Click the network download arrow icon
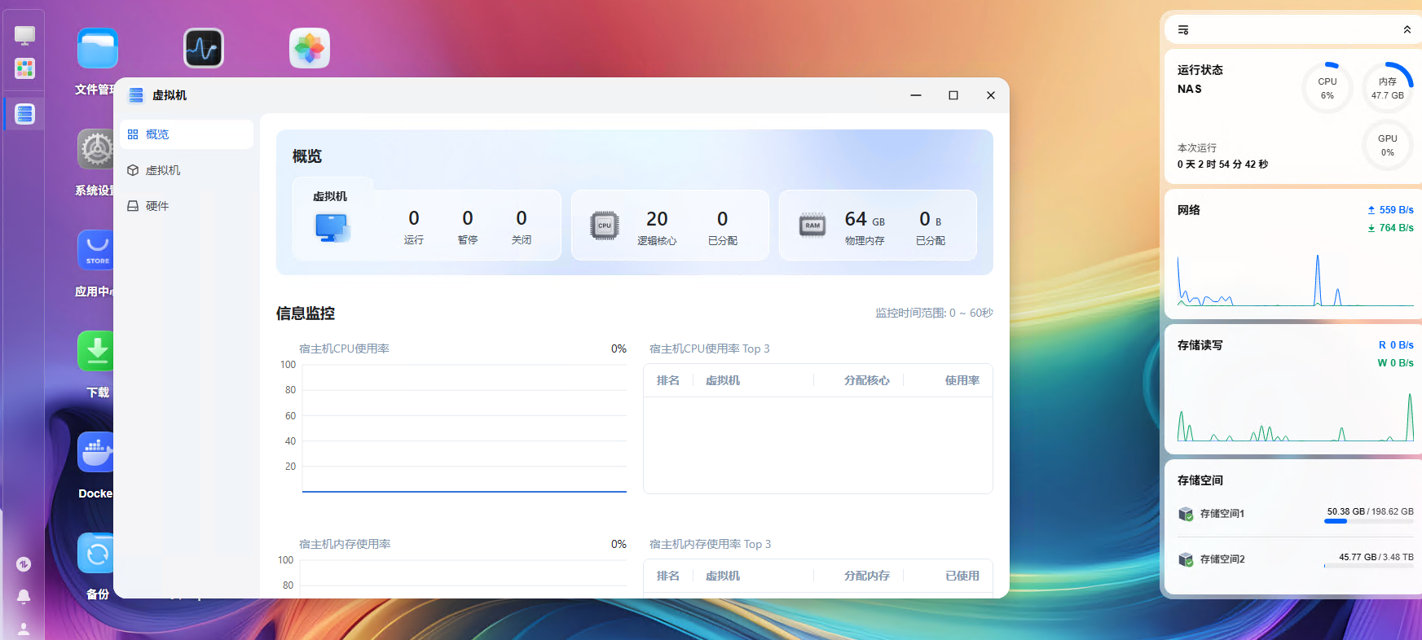The height and width of the screenshot is (640, 1422). (x=1371, y=228)
